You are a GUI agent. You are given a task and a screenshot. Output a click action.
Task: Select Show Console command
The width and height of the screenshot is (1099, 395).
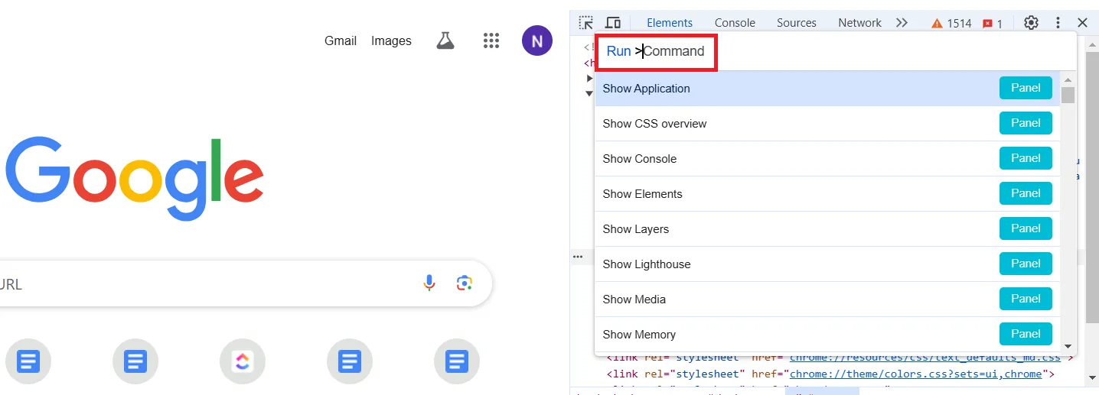[827, 159]
